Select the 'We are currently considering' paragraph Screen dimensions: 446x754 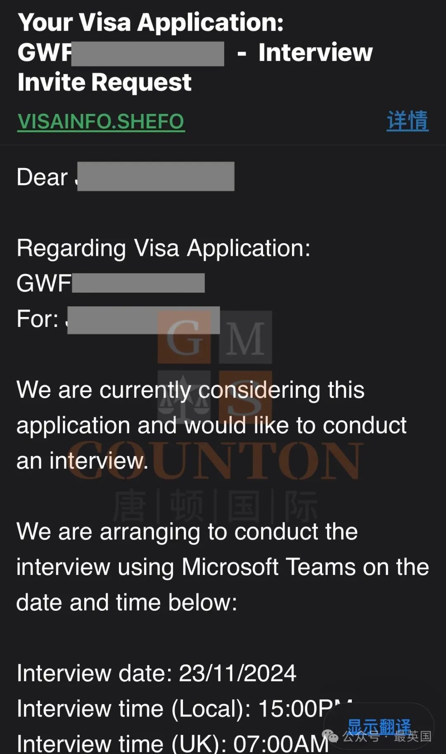point(211,425)
